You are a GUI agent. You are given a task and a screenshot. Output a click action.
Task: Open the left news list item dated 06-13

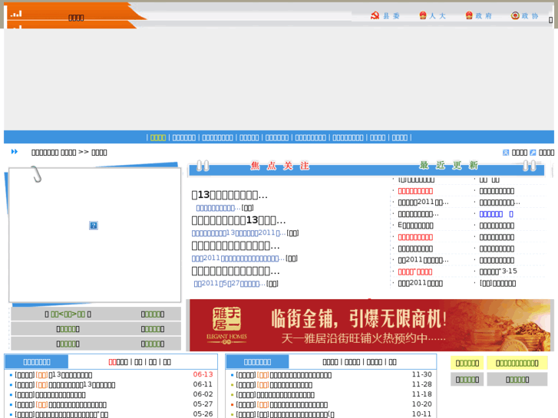click(x=54, y=375)
